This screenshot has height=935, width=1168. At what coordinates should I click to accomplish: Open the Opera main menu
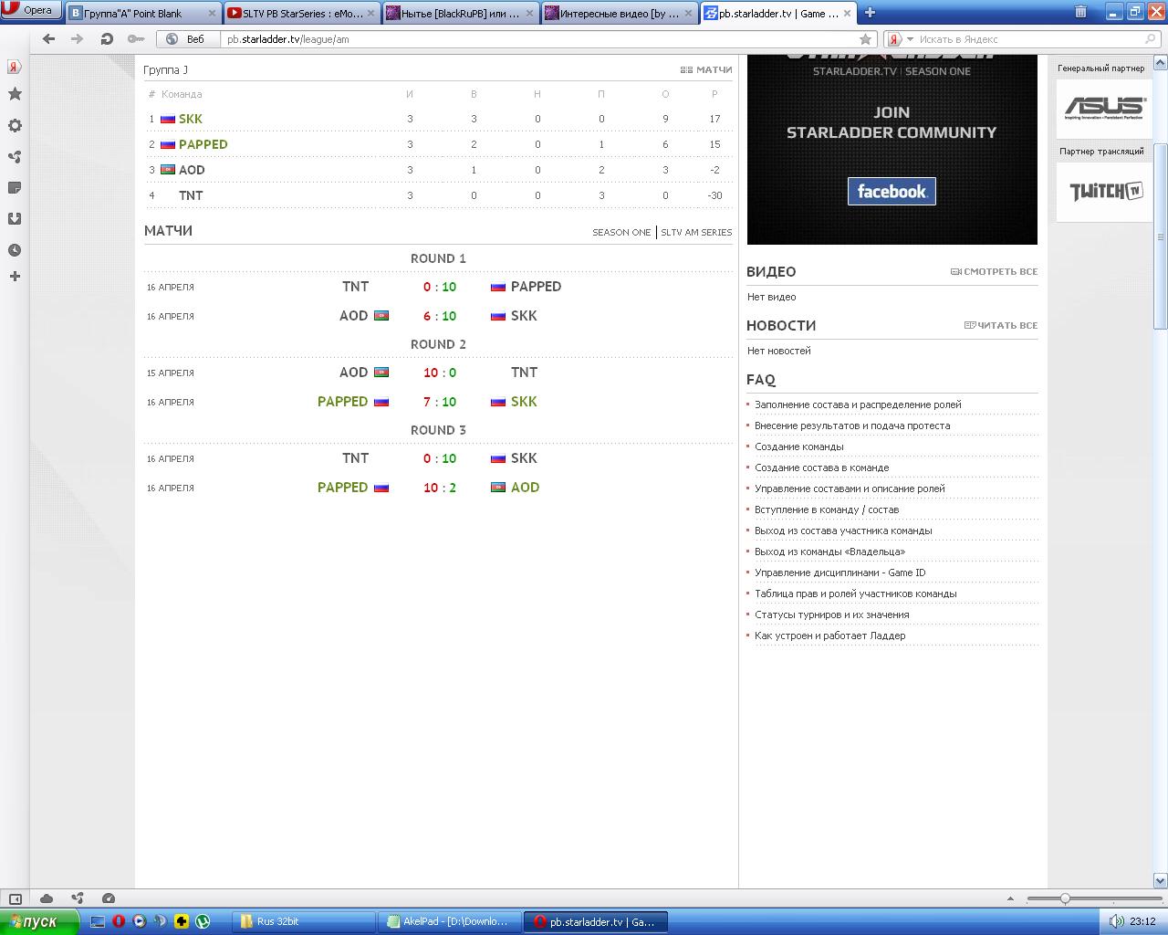coord(30,11)
